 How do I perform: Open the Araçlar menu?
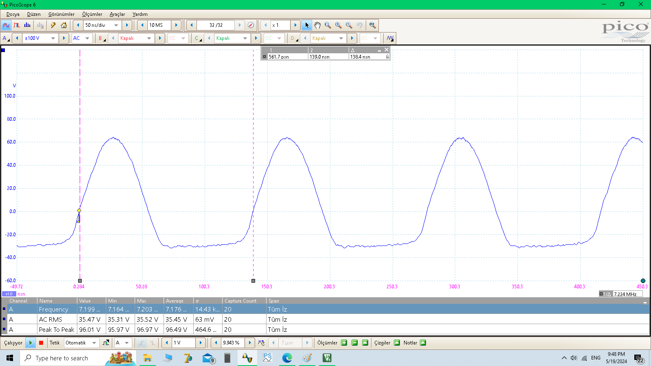pos(117,14)
